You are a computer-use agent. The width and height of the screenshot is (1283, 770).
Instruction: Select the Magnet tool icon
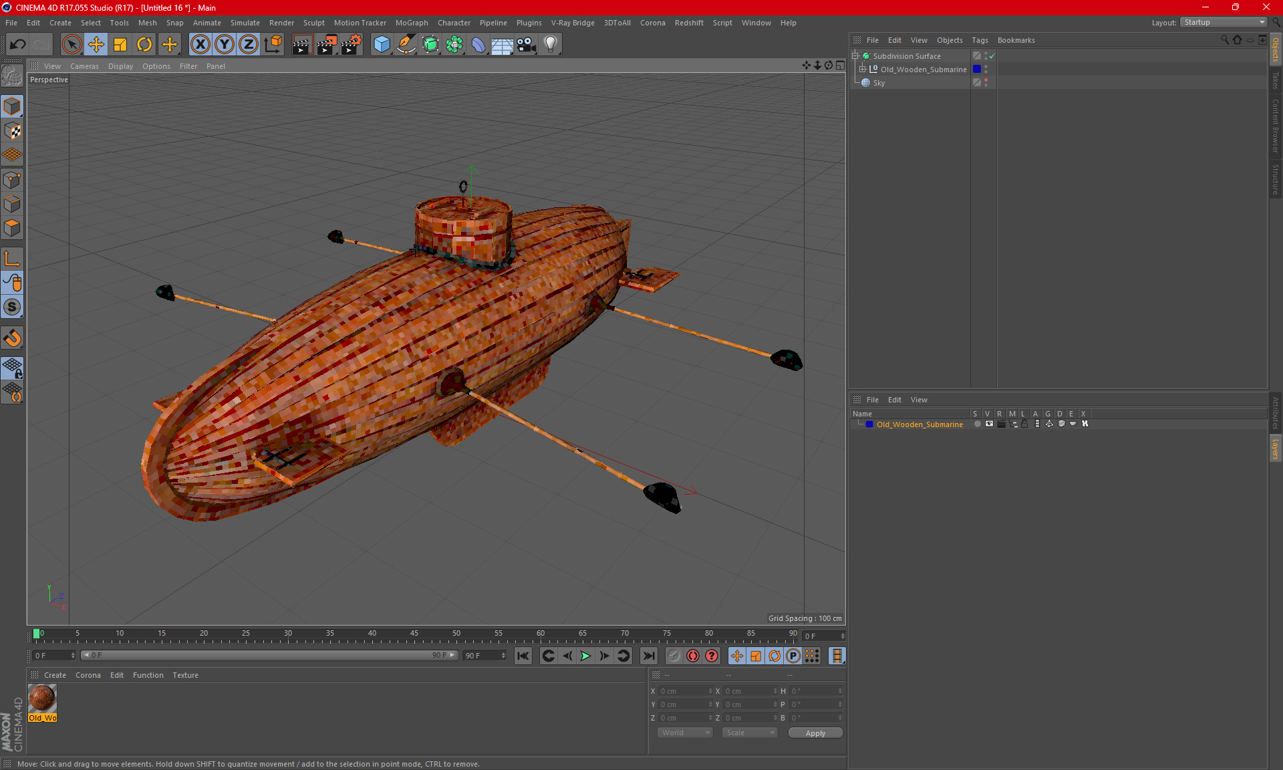click(x=14, y=338)
